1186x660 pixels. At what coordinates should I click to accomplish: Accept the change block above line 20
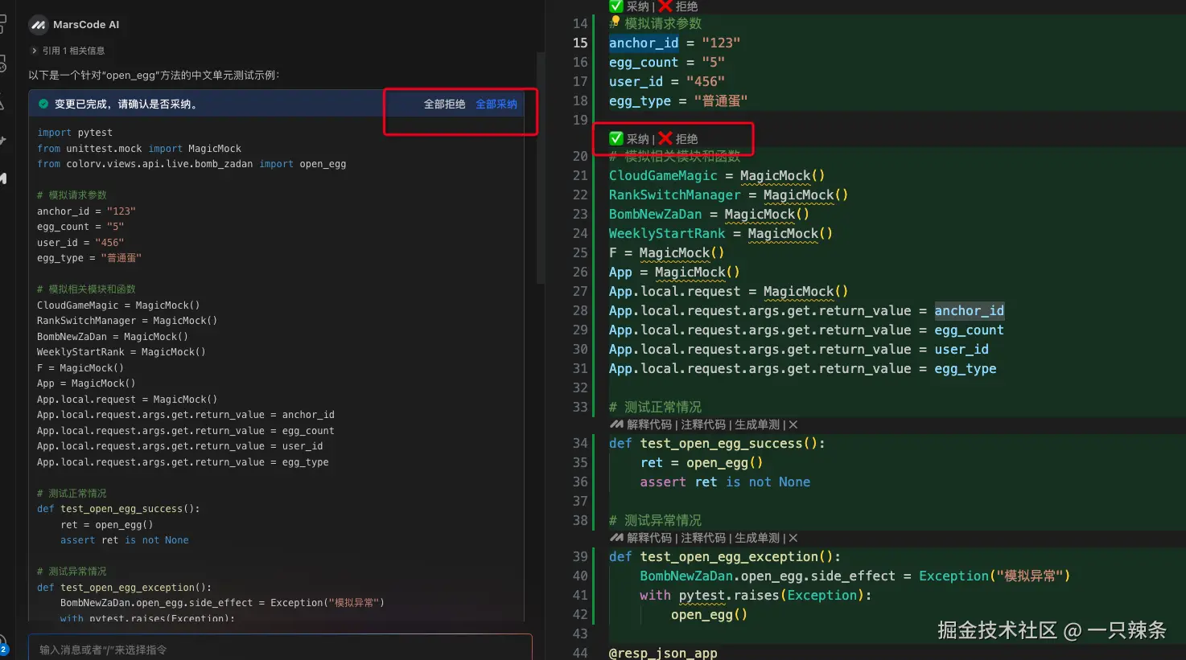point(630,139)
